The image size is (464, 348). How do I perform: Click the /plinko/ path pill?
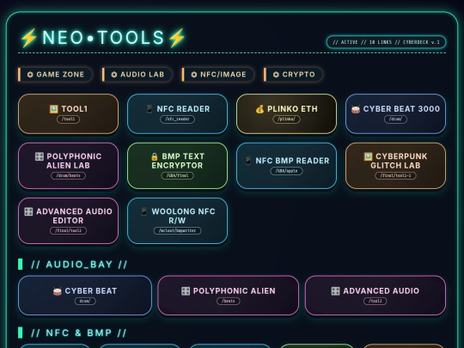pos(286,119)
